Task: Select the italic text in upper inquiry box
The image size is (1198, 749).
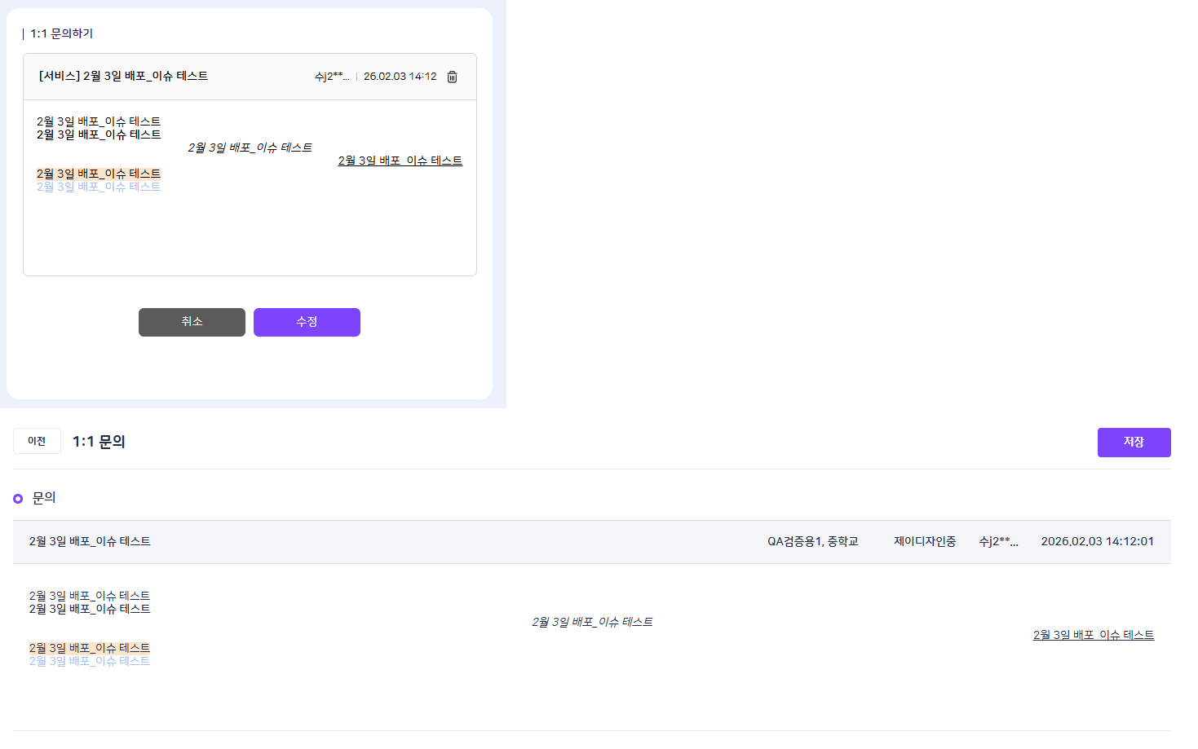Action: coord(250,148)
